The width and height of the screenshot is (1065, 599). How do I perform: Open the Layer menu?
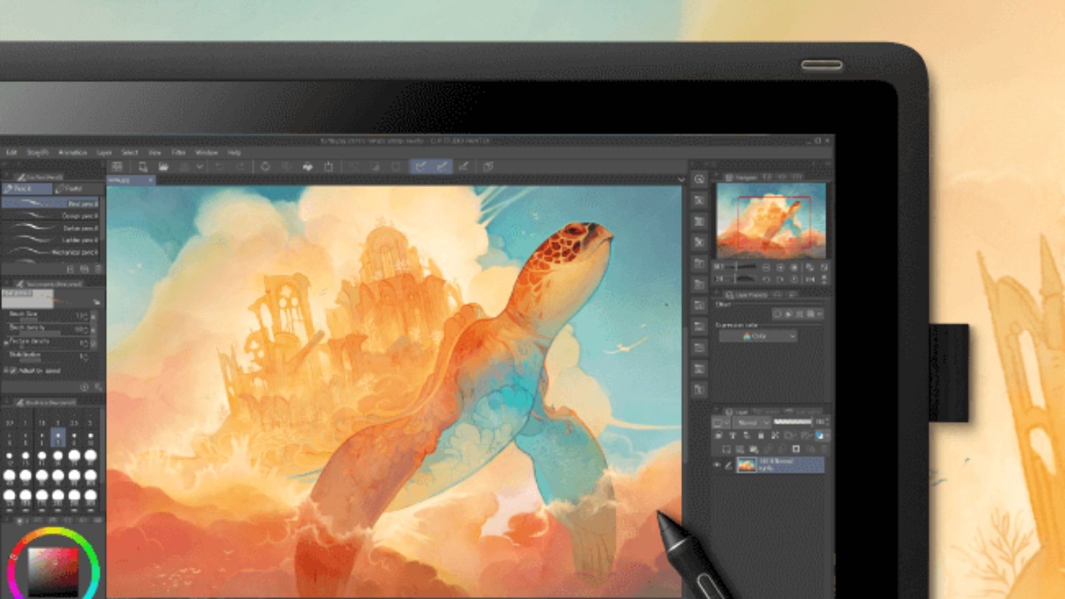pyautogui.click(x=104, y=152)
